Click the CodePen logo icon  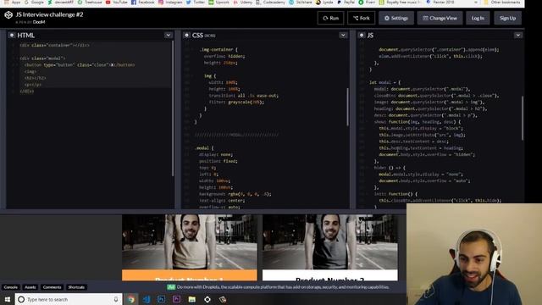click(x=8, y=15)
